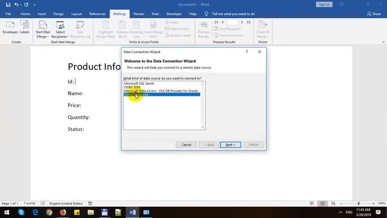Select Microsoft SQL Server in the list
The height and width of the screenshot is (218, 387).
click(x=161, y=84)
